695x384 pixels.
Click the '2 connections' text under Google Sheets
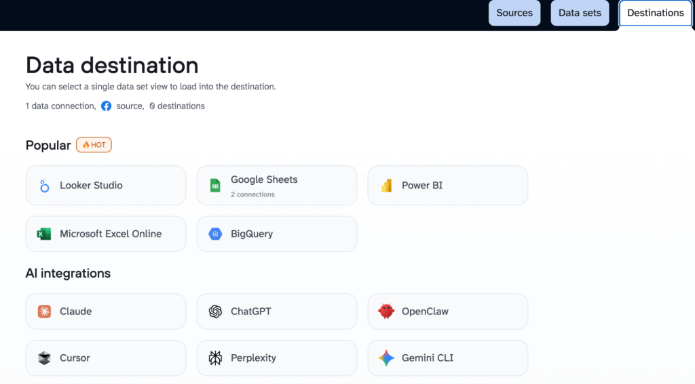click(252, 194)
